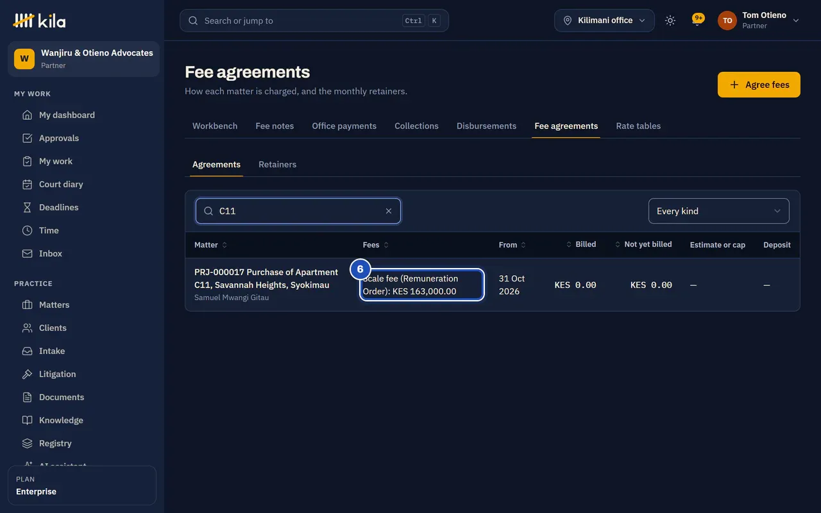
Task: Click the Time clock icon
Action: click(27, 231)
